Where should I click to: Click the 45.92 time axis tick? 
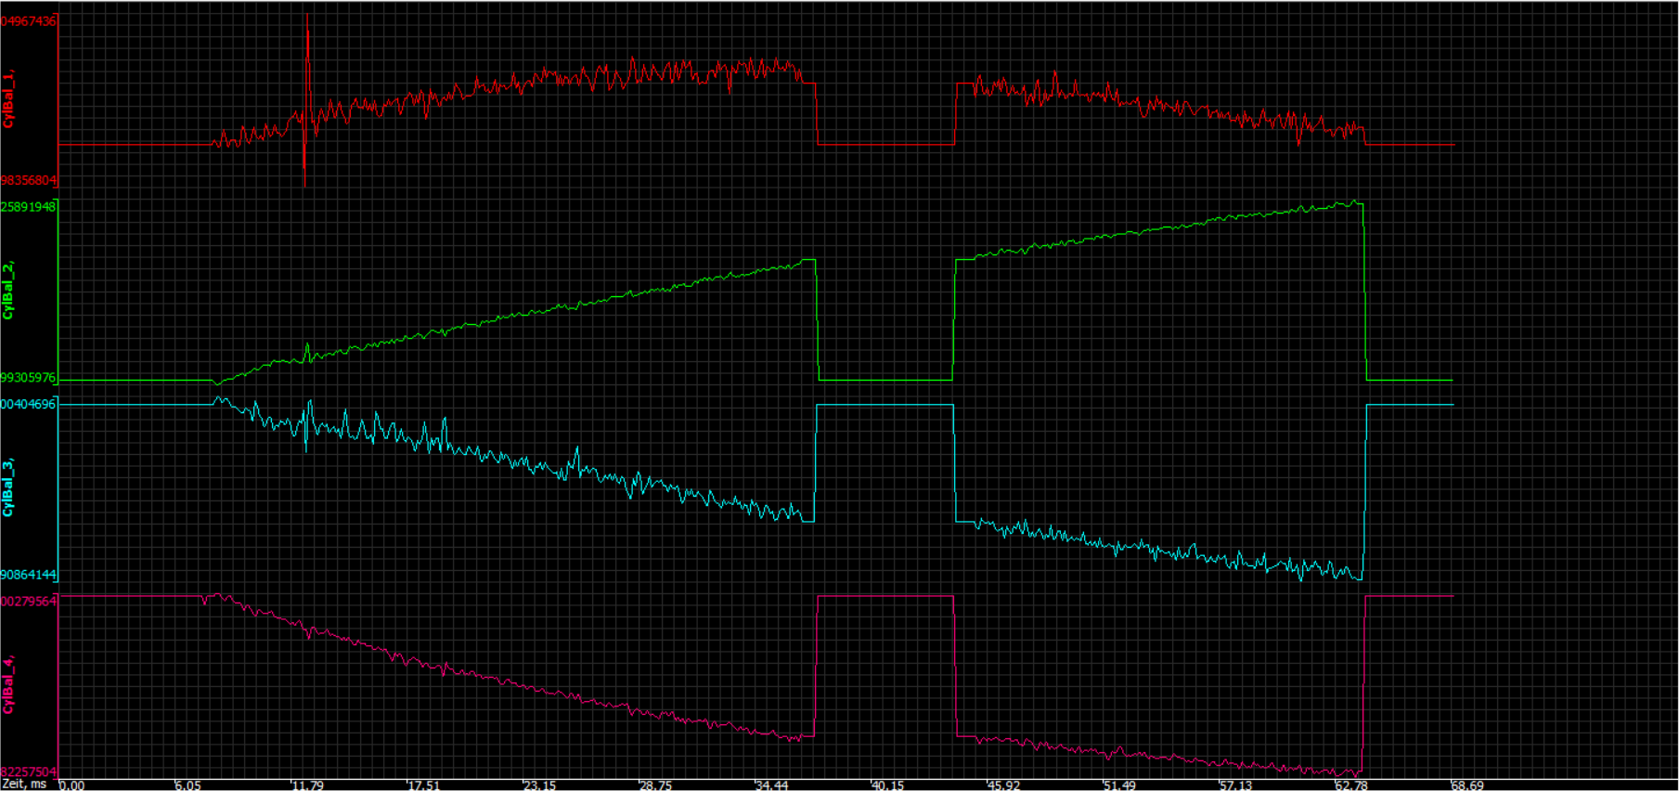point(1003,785)
